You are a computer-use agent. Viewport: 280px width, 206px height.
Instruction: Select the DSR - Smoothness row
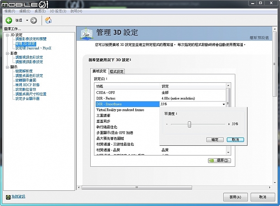pyautogui.click(x=128, y=104)
